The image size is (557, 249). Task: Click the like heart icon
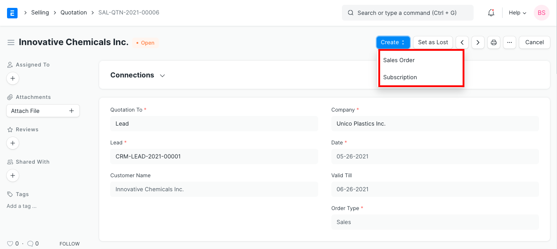(10, 244)
